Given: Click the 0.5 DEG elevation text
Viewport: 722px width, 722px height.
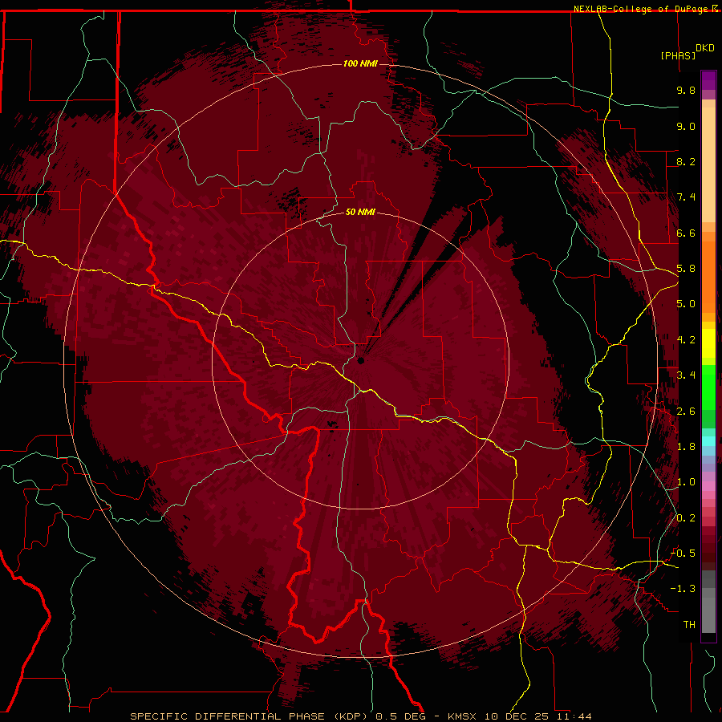Looking at the screenshot, I should point(400,716).
